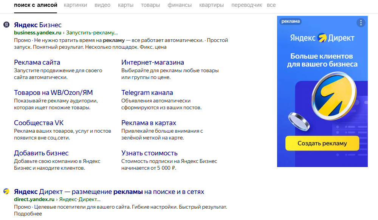Click the Yandex Direct result favicon
Screen dimensions: 378x220
tap(6, 191)
